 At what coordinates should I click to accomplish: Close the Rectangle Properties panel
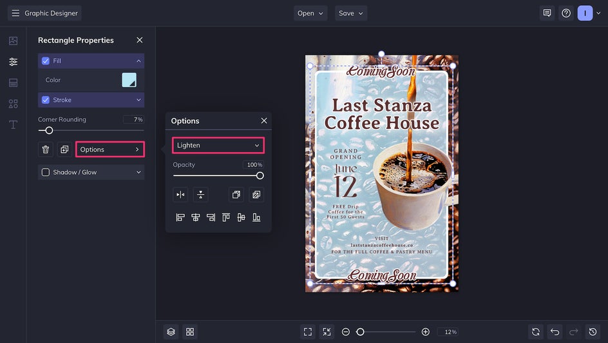coord(140,40)
